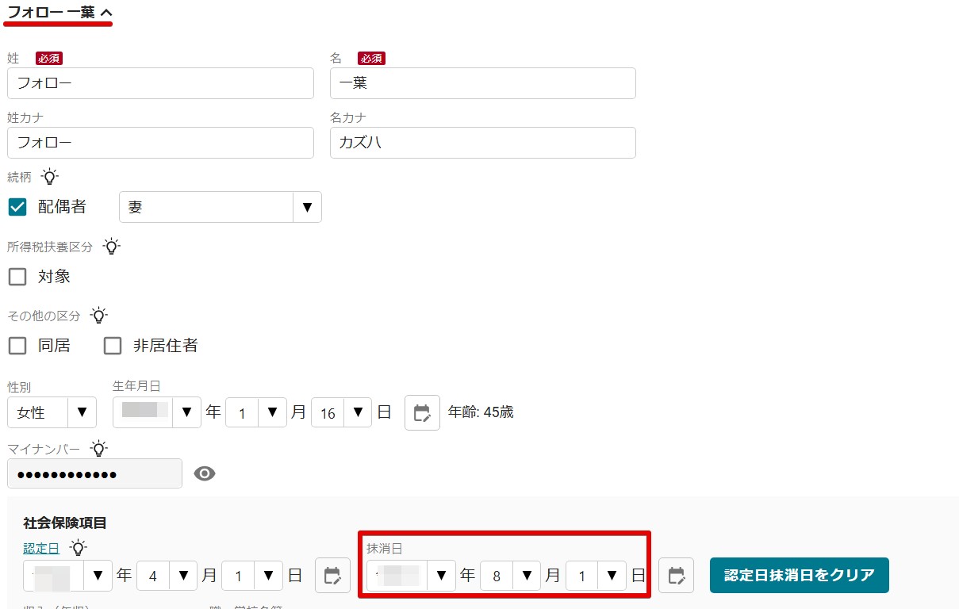Open the 認定日 month dropdown showing 4
Viewport: 959px width, 609px height.
167,576
